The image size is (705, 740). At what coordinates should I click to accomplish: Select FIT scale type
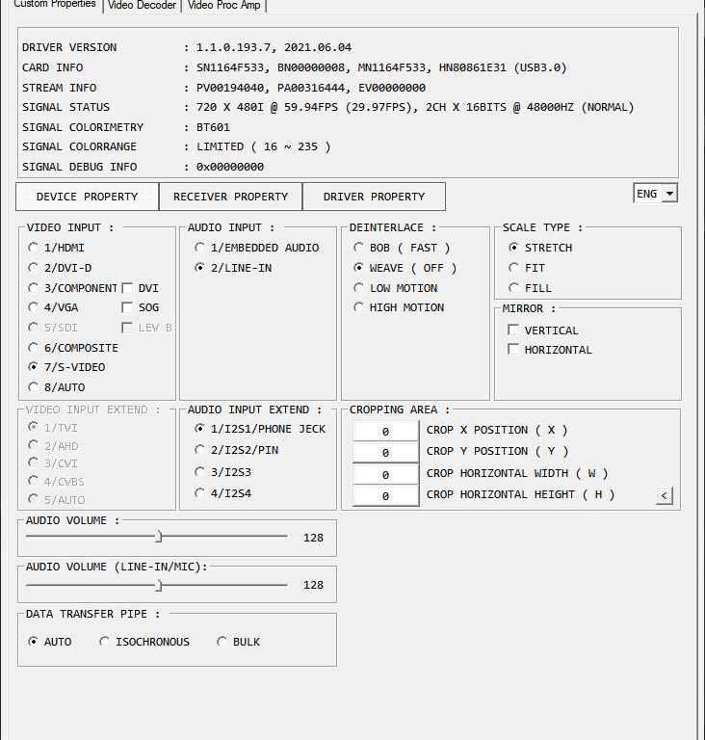[514, 268]
